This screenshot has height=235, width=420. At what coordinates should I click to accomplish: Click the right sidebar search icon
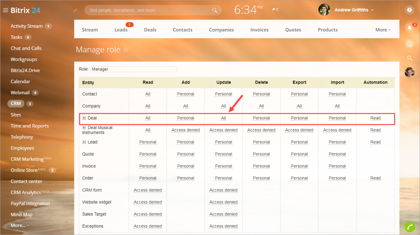click(410, 58)
